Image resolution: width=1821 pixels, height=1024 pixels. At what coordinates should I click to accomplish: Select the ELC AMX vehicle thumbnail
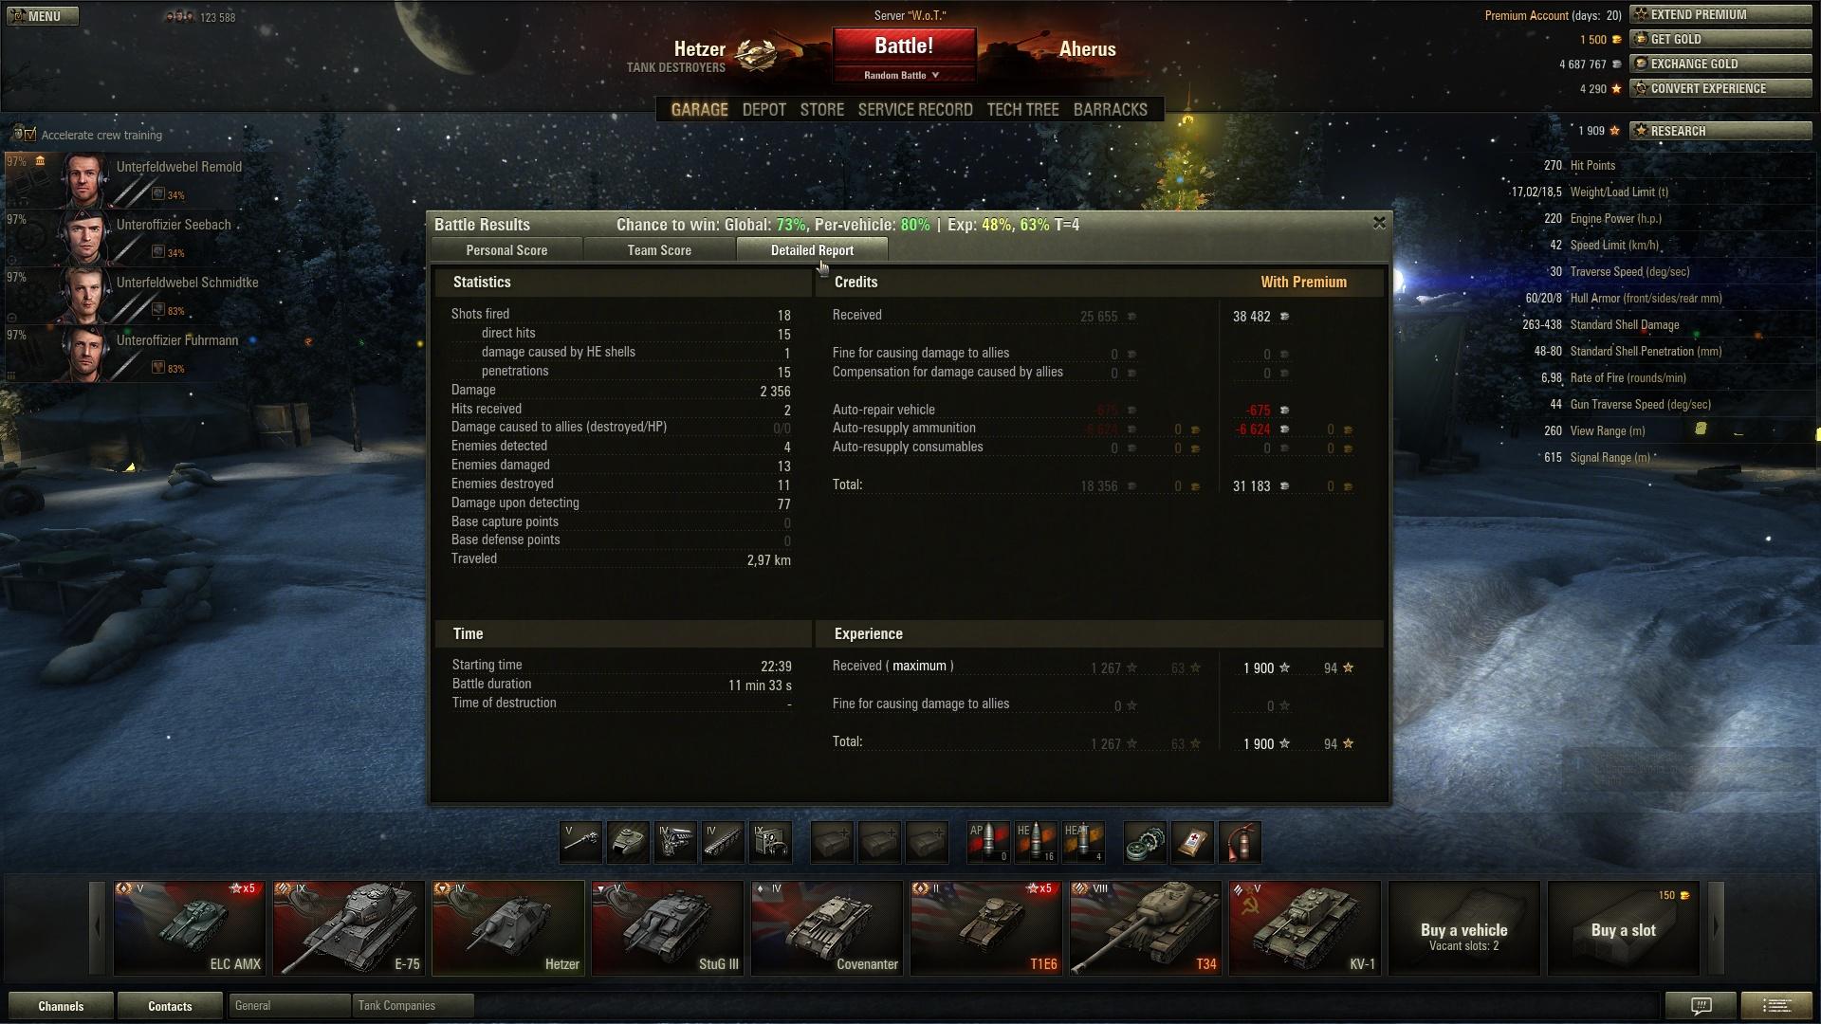190,928
